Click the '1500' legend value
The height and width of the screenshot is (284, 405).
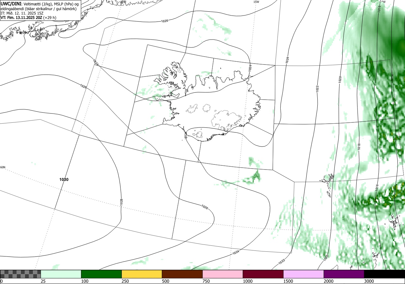point(288,281)
